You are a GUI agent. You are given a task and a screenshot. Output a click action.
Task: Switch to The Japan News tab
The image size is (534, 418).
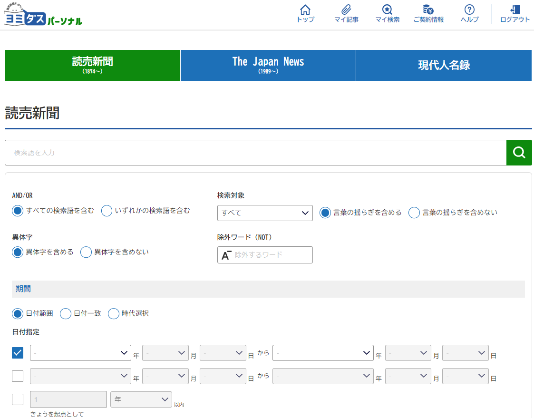(268, 66)
